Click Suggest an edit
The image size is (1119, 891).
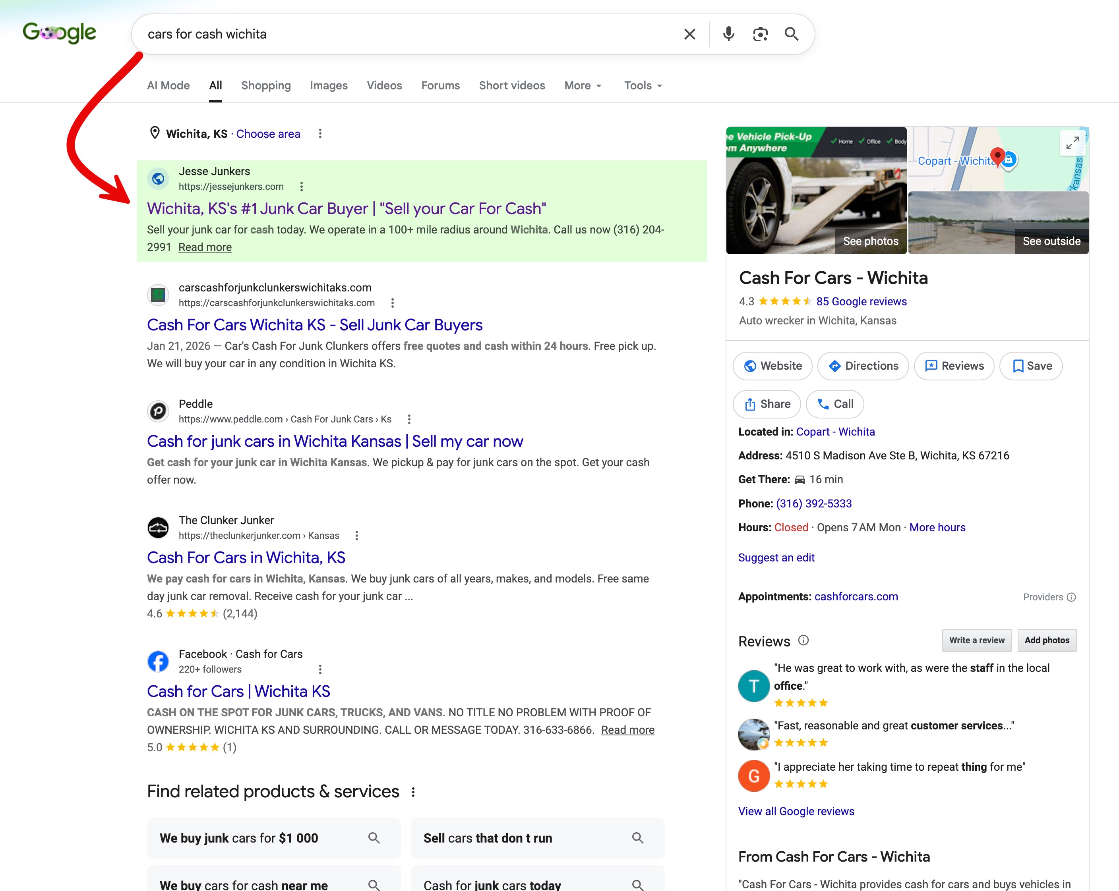point(776,558)
